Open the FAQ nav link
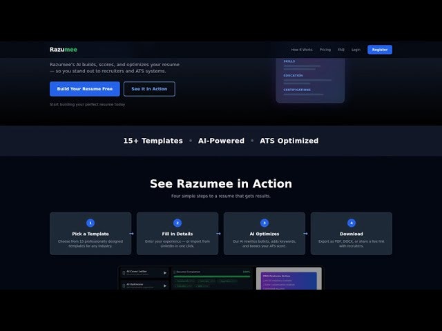 pos(341,50)
